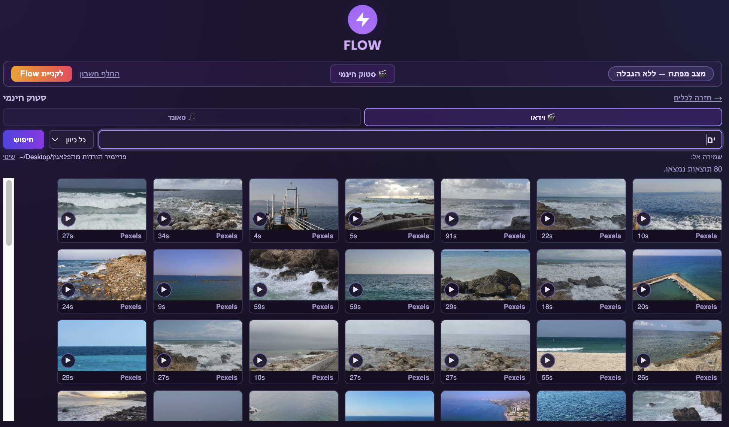The image size is (729, 427).
Task: Play the top-row 10s blue sea video
Action: coord(643,219)
